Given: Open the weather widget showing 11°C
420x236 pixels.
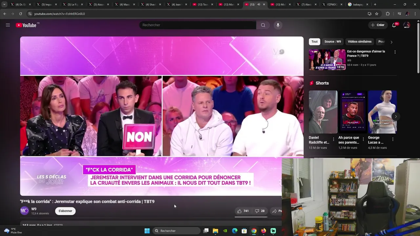Looking at the screenshot, I should coord(12,231).
